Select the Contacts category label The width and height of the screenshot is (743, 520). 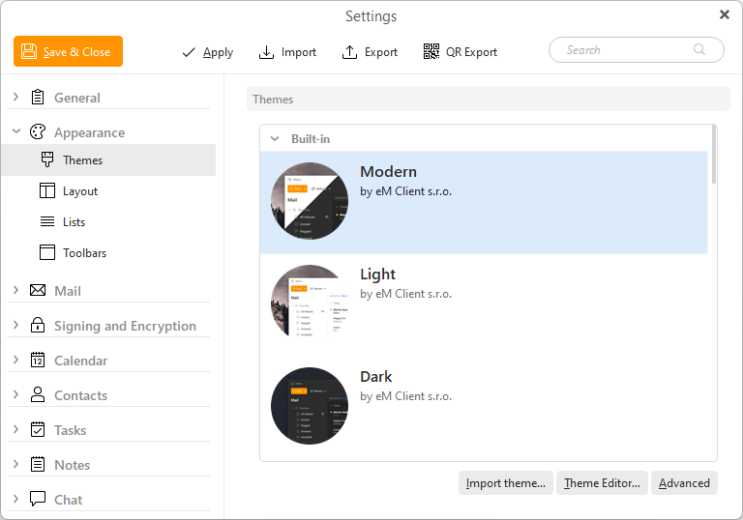tap(80, 395)
